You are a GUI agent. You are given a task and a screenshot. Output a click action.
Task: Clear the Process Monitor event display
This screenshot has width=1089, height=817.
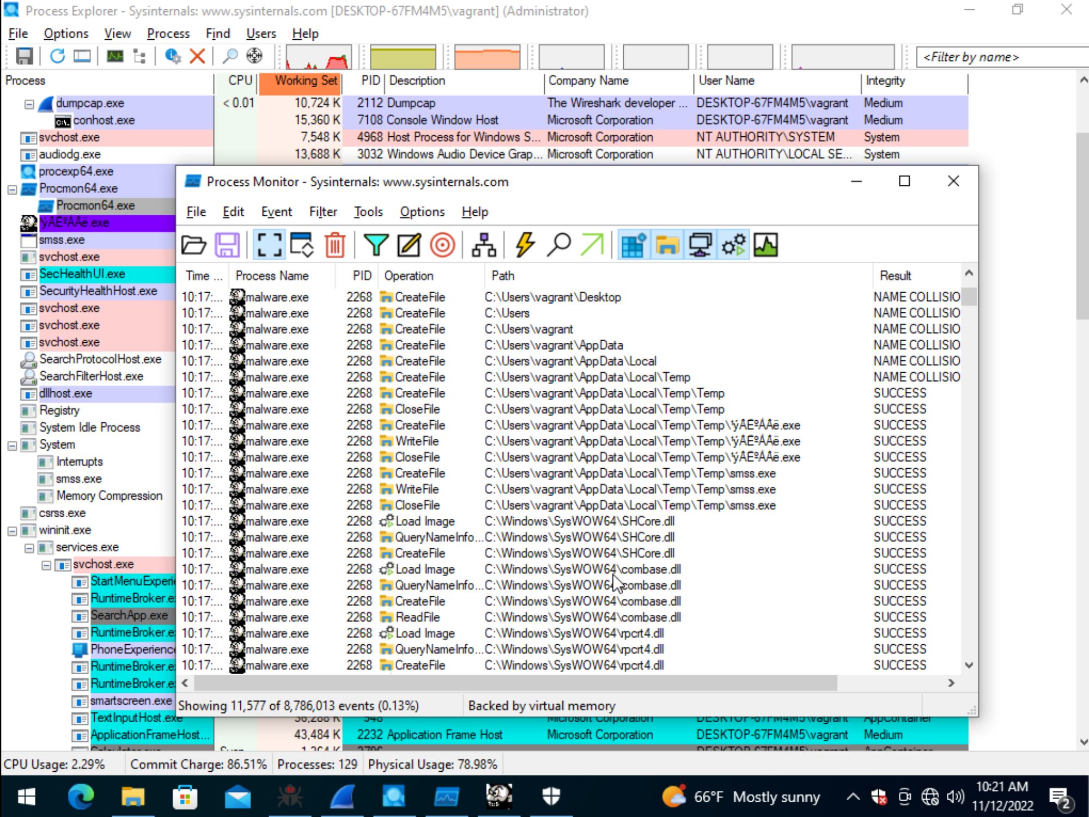[335, 245]
